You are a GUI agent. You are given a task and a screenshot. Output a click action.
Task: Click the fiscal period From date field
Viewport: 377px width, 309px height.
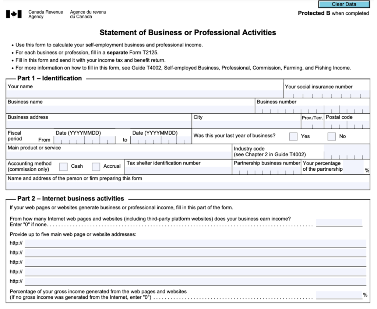point(84,140)
